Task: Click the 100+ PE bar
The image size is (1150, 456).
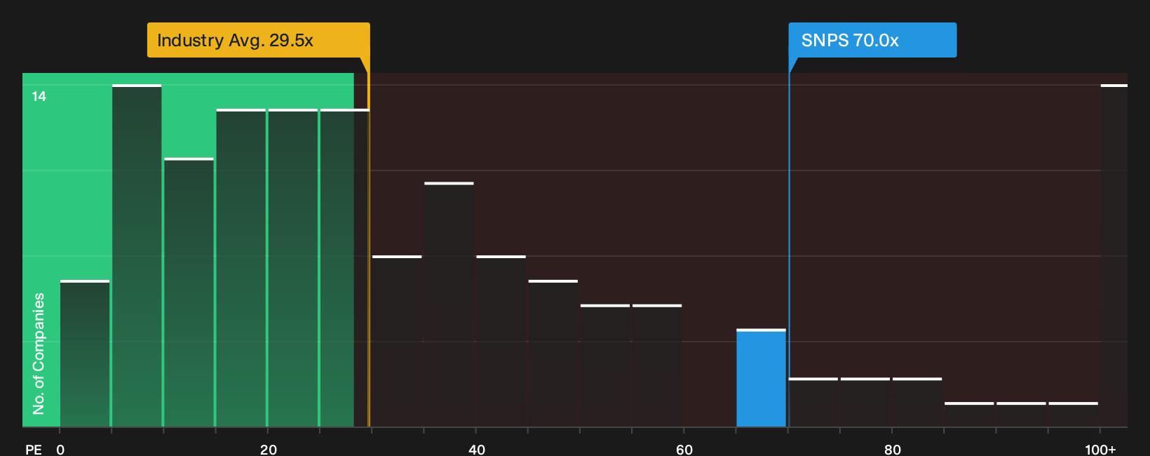Action: point(1114,256)
